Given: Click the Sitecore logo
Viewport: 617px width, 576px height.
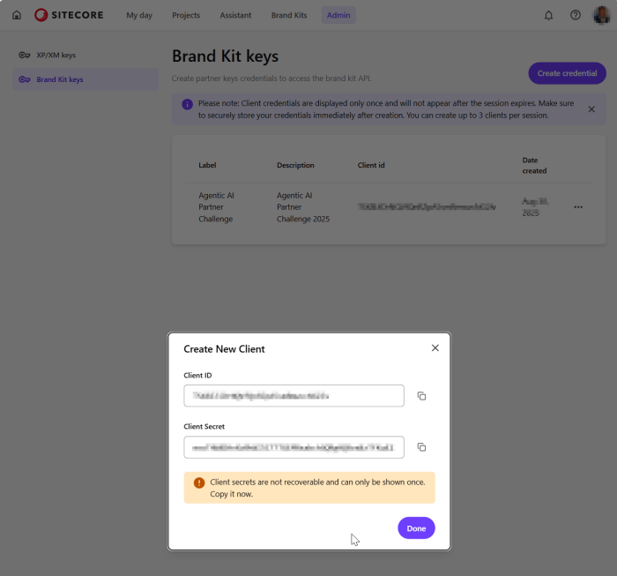Looking at the screenshot, I should click(x=71, y=15).
